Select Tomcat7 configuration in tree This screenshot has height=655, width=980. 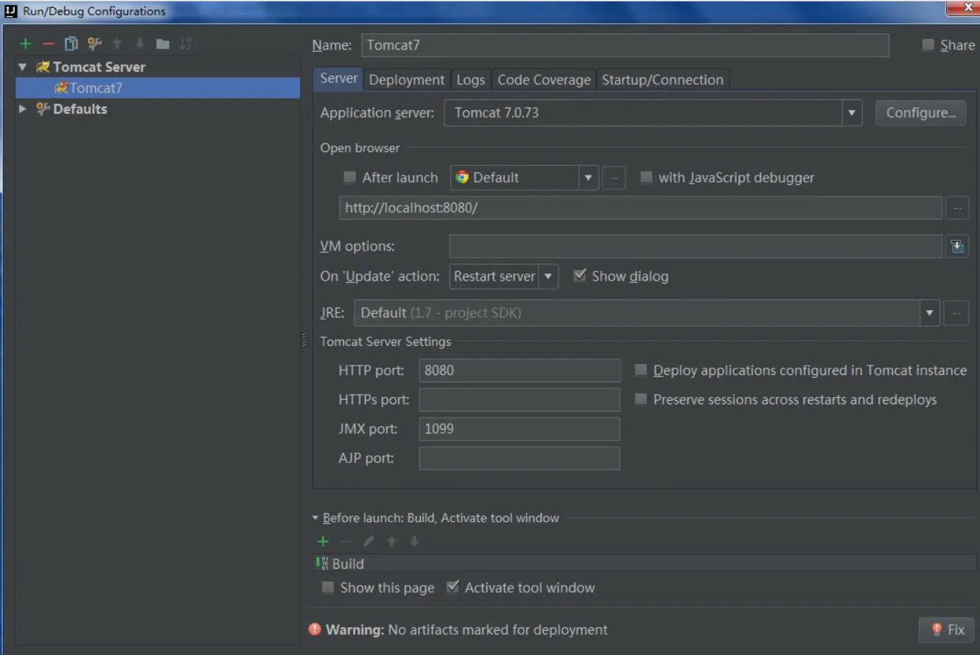point(157,88)
